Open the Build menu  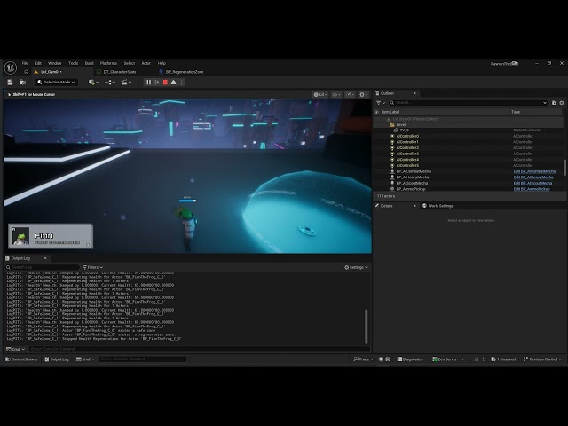pyautogui.click(x=89, y=63)
